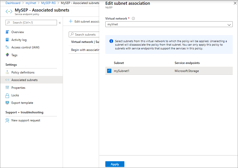Uncheck the mySubnet1 checkbox
This screenshot has width=238, height=168.
(109, 71)
